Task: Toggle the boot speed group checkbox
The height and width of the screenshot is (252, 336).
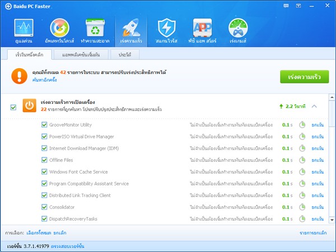Action: tap(13, 107)
